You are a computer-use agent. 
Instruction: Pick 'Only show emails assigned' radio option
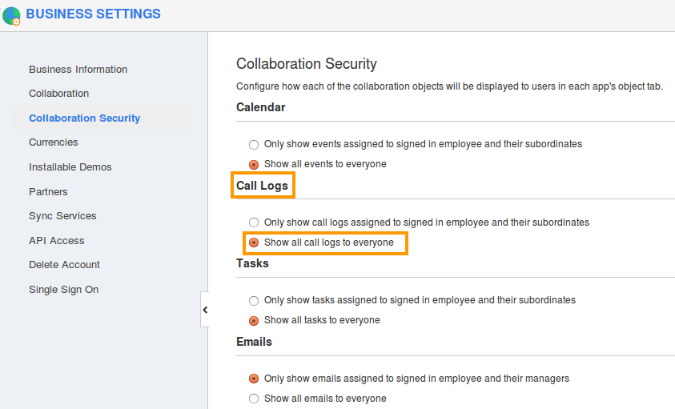point(254,379)
